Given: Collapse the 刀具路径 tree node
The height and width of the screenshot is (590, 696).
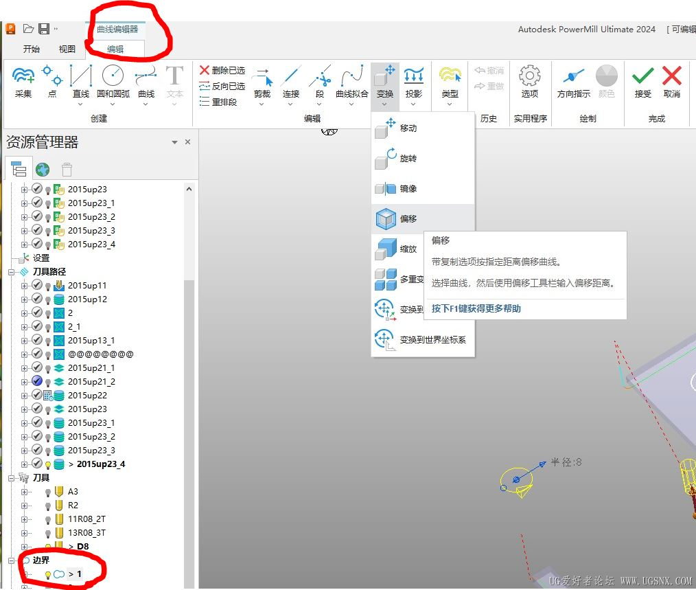Looking at the screenshot, I should point(11,273).
